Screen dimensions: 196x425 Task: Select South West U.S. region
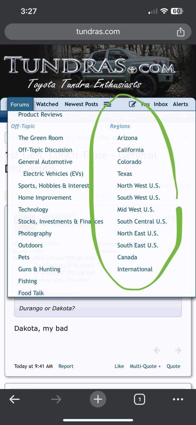coord(139,198)
